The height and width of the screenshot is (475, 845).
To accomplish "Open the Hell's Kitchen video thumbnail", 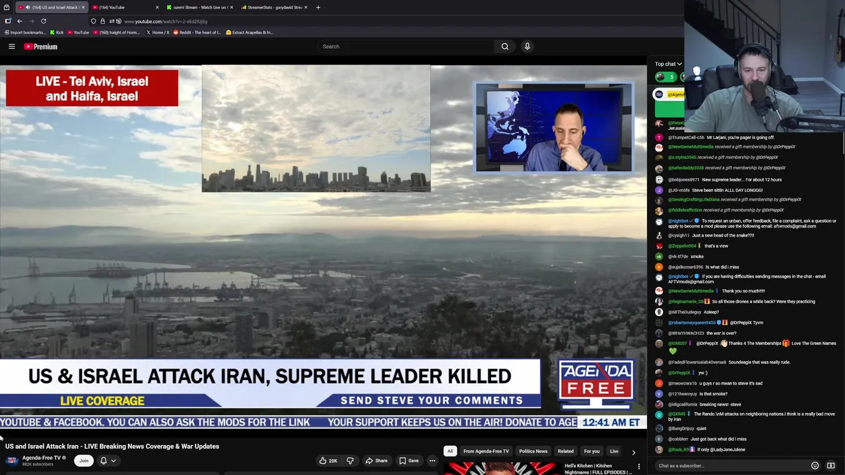I will (502, 468).
